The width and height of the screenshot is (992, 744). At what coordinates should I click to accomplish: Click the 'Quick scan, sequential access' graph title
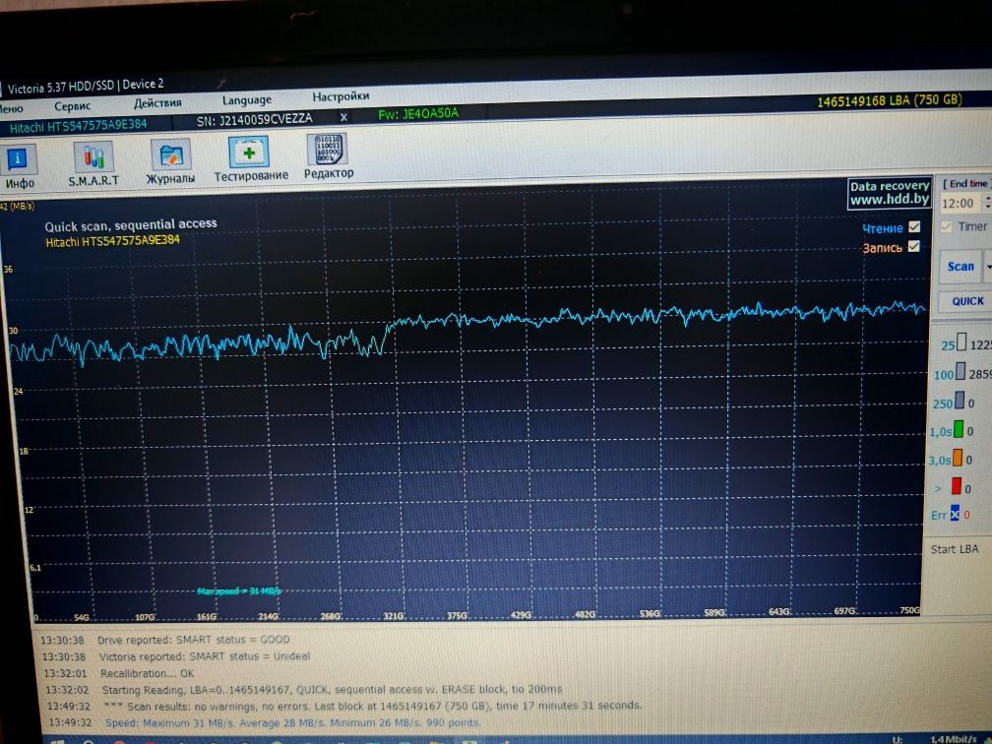131,224
